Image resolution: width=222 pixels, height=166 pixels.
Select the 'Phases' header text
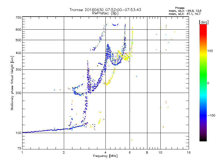[x=180, y=8]
